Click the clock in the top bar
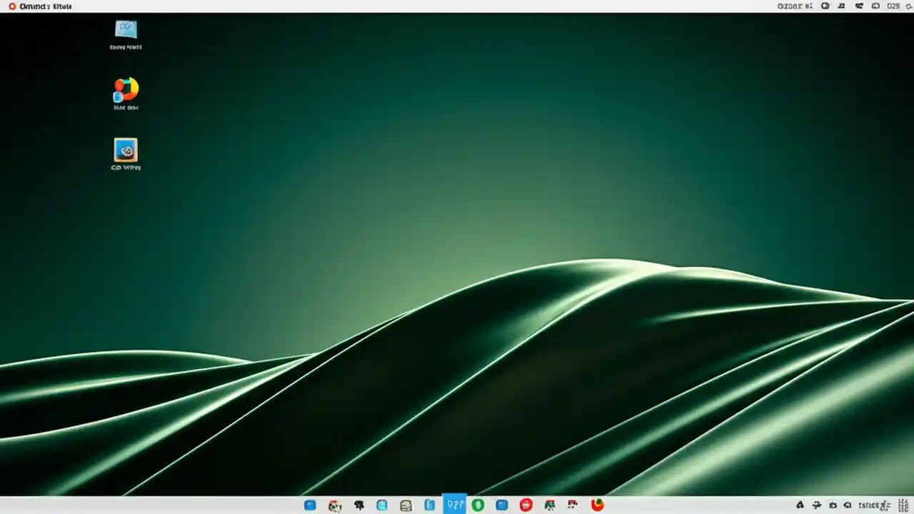 point(893,6)
